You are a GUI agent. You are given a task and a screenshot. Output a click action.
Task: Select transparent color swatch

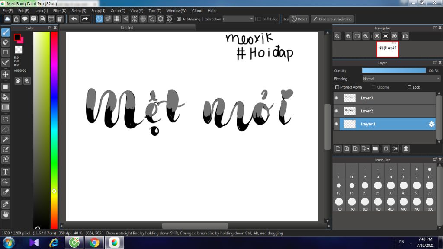(x=19, y=50)
